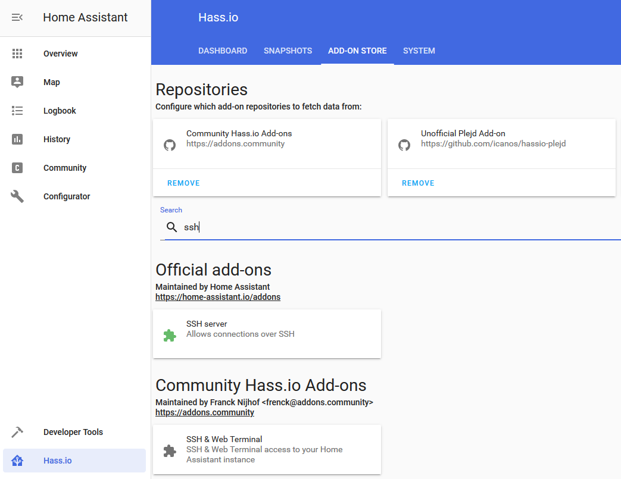The height and width of the screenshot is (479, 621).
Task: Click the GitHub icon for Community Hass.io Add-ons
Action: coord(170,145)
